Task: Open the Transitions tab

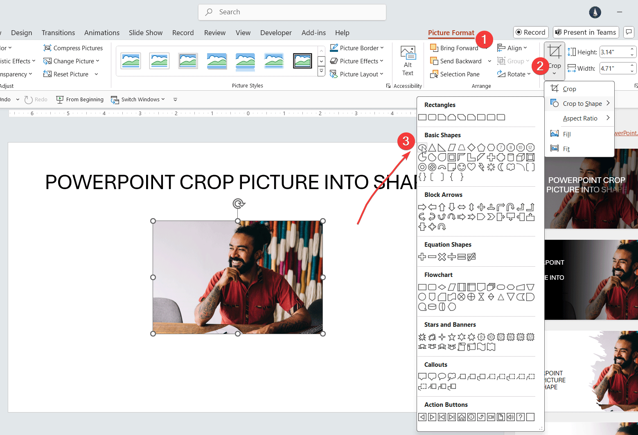Action: click(x=58, y=33)
